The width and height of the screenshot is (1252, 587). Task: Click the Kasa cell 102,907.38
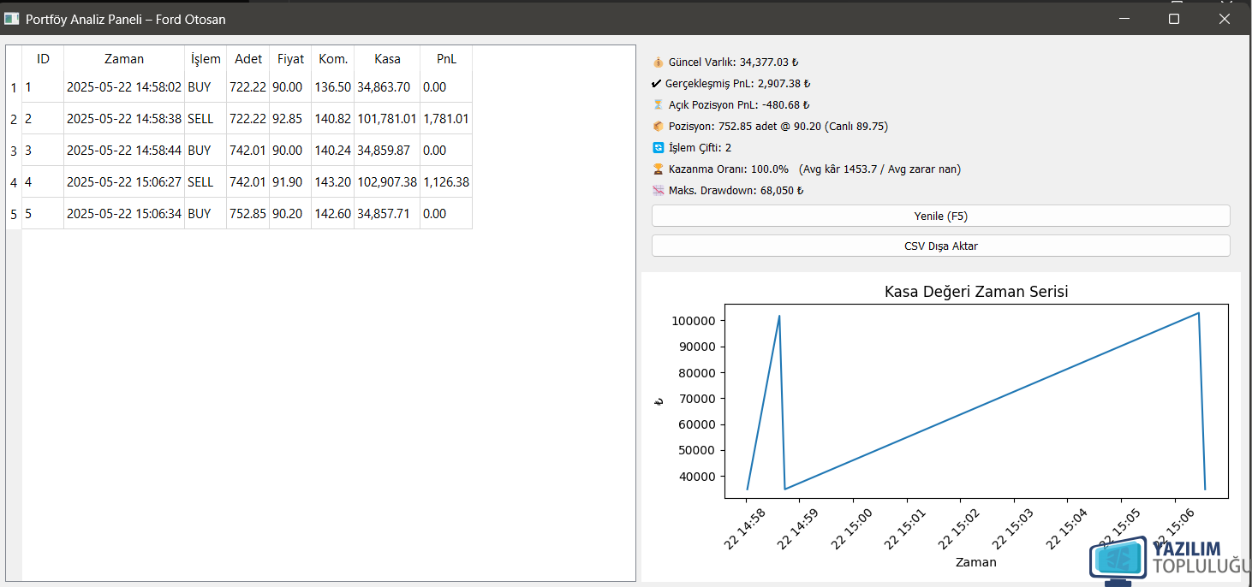pos(387,182)
